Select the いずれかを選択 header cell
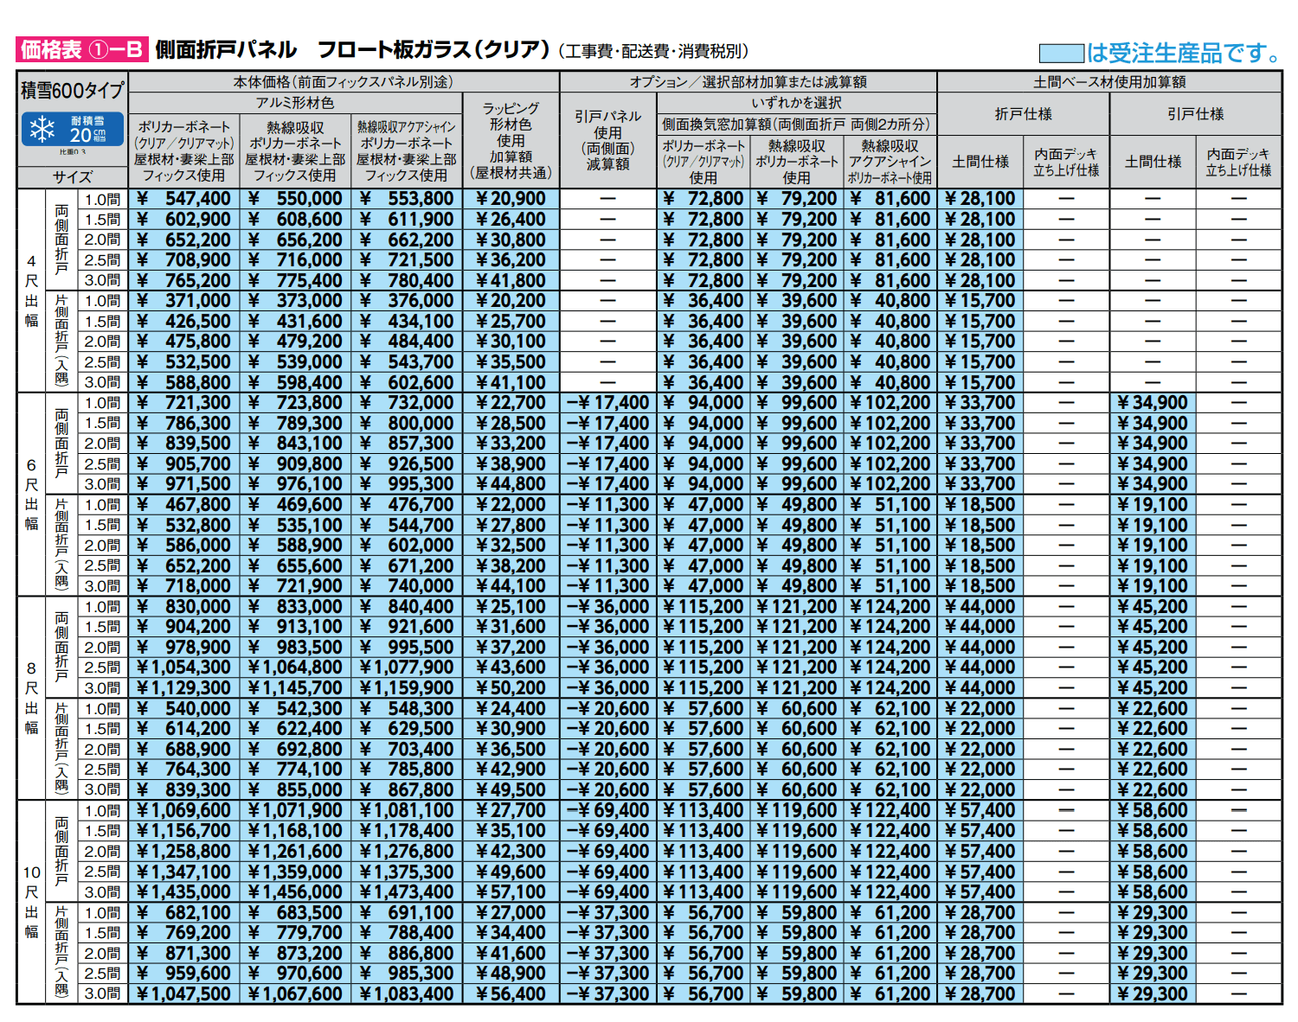The image size is (1298, 1022). click(796, 103)
